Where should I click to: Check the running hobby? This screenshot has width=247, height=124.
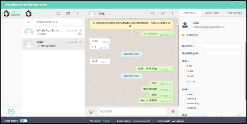[183, 99]
